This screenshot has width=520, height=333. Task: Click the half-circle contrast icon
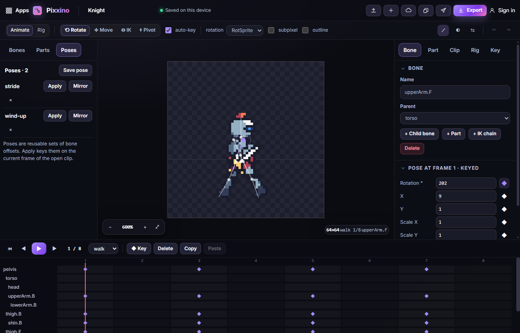[458, 30]
